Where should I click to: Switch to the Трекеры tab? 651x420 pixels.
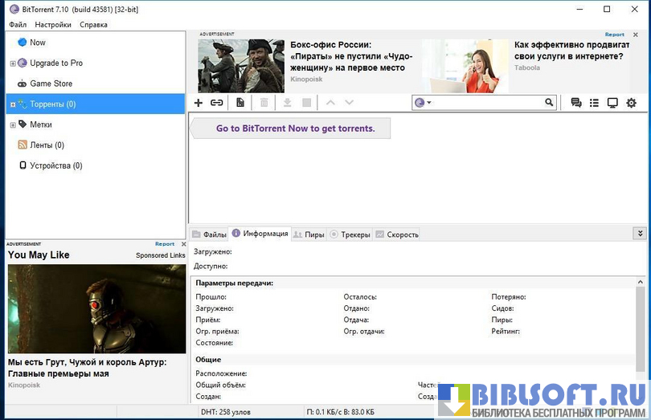click(x=350, y=234)
